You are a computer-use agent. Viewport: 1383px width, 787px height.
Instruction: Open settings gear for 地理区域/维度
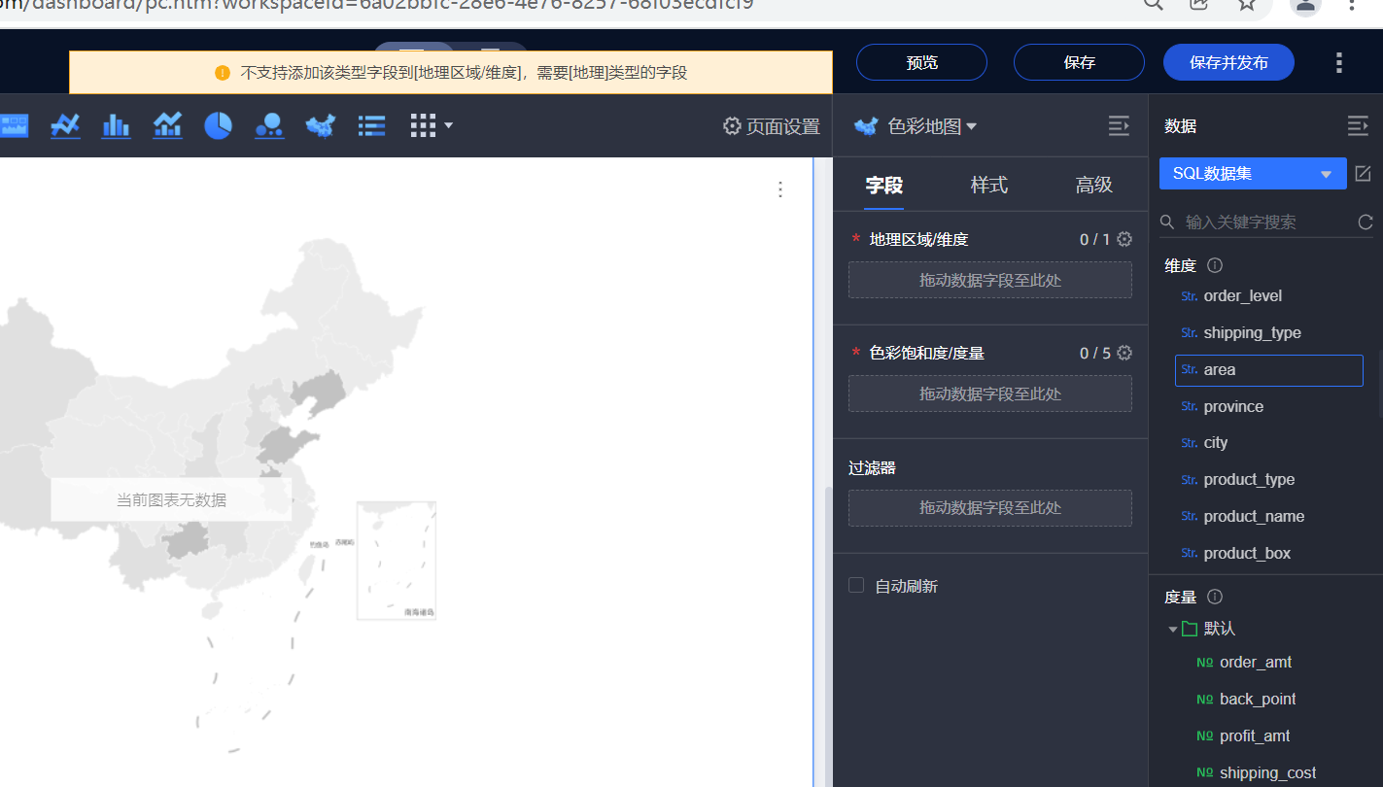click(x=1124, y=239)
